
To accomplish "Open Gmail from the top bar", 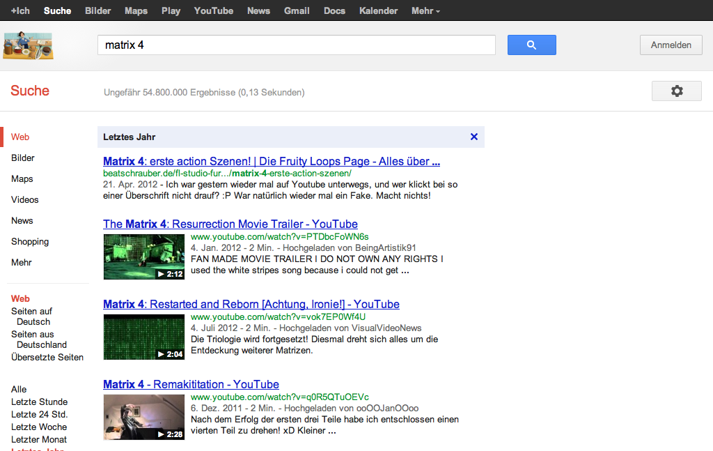I will coord(297,10).
